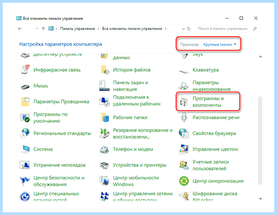Open Программы и компоненты link text
This screenshot has width=277, height=215.
point(208,102)
